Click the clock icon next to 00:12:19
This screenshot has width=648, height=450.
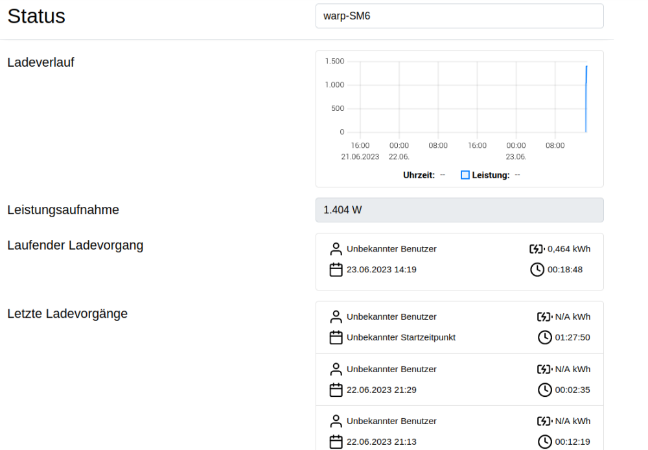pos(544,442)
